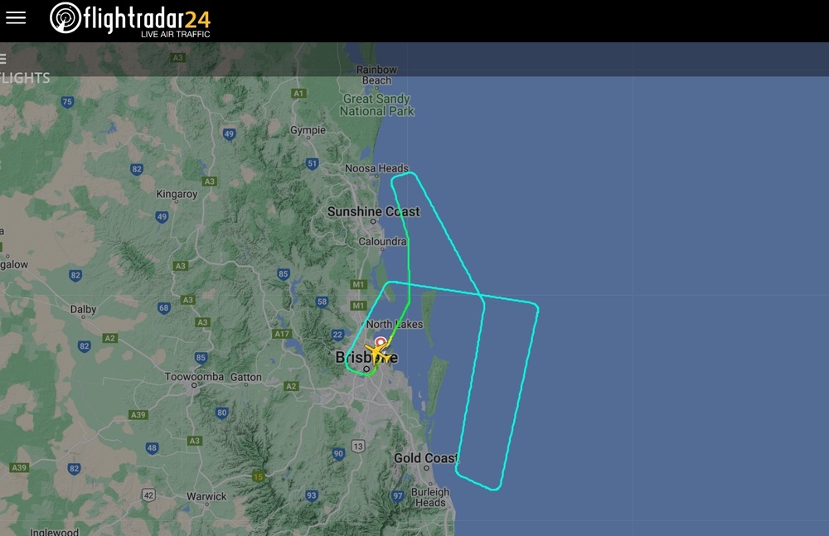Select the Gold Coast city label
This screenshot has height=536, width=829.
(425, 458)
